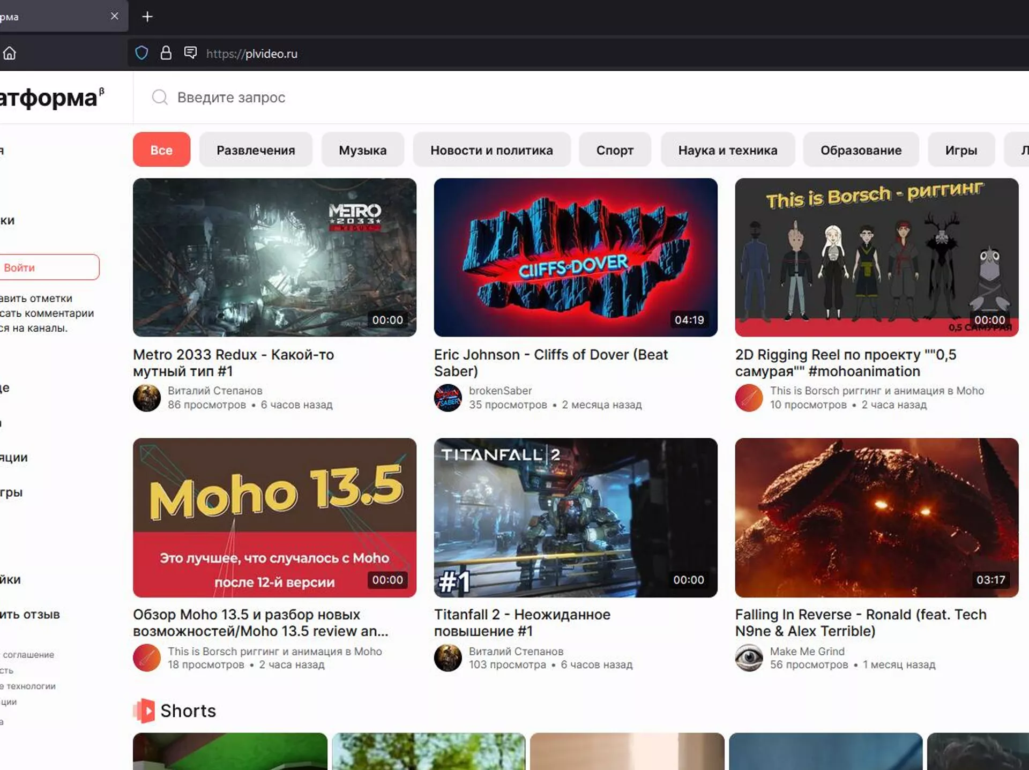Screen dimensions: 1029x770
Task: Open the shield tracking protection icon
Action: (141, 53)
